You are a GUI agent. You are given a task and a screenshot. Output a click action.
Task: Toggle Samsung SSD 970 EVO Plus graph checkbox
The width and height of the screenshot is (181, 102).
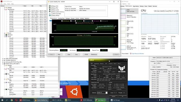76,23
